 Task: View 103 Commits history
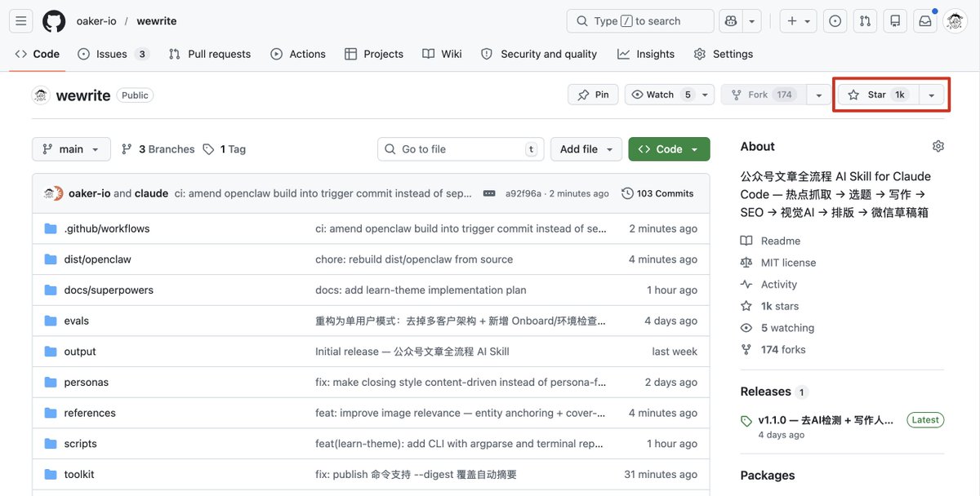[x=657, y=193]
